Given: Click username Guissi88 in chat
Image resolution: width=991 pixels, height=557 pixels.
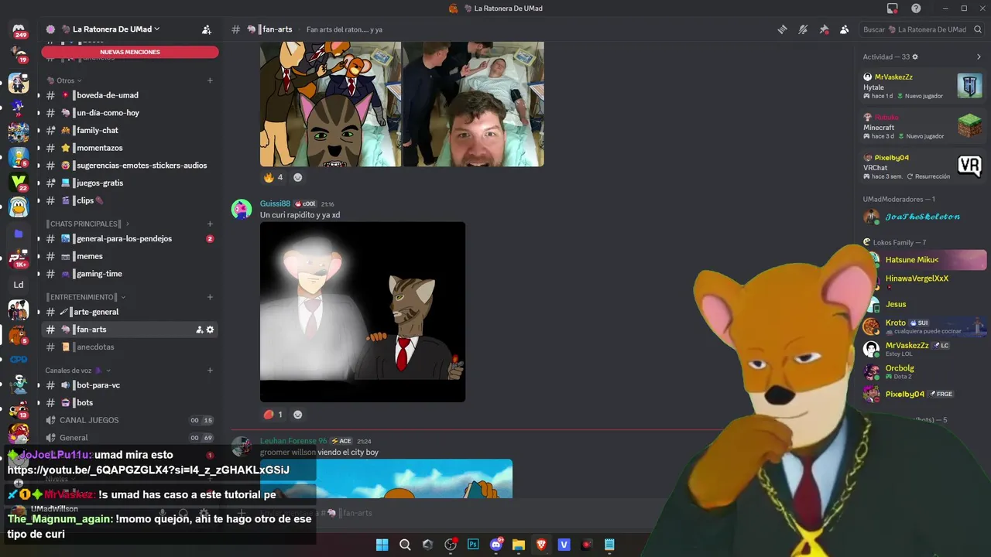Looking at the screenshot, I should 275,203.
